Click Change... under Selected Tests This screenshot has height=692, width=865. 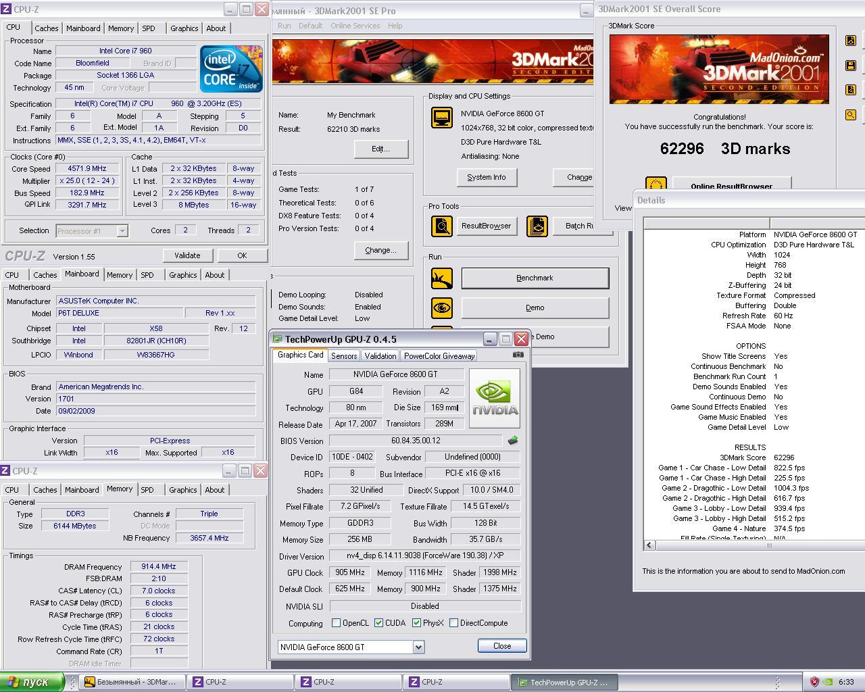[380, 250]
